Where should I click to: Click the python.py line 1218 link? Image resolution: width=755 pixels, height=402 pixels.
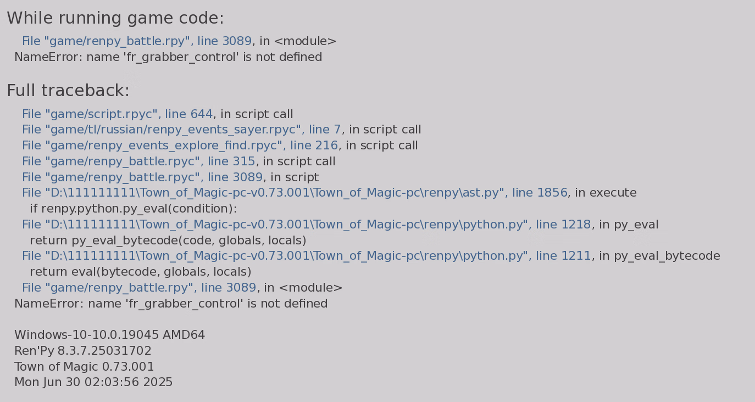point(306,225)
